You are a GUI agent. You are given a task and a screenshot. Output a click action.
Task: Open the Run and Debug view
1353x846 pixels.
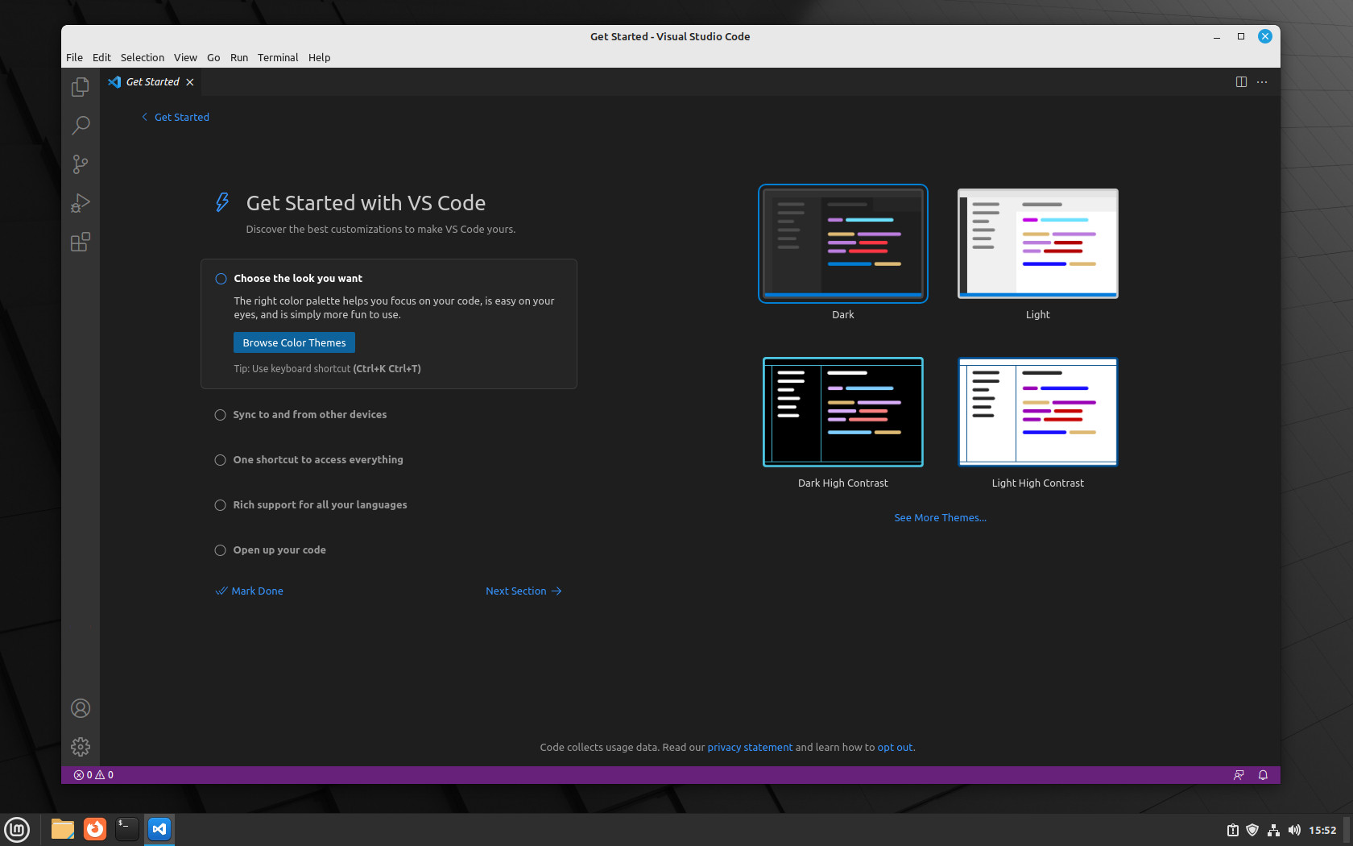81,203
